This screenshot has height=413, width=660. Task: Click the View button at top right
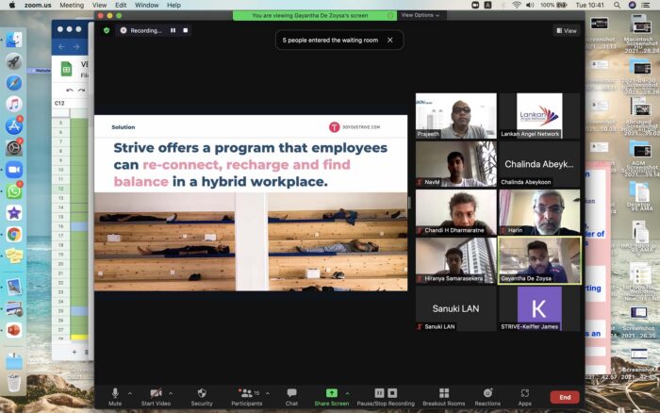[566, 30]
